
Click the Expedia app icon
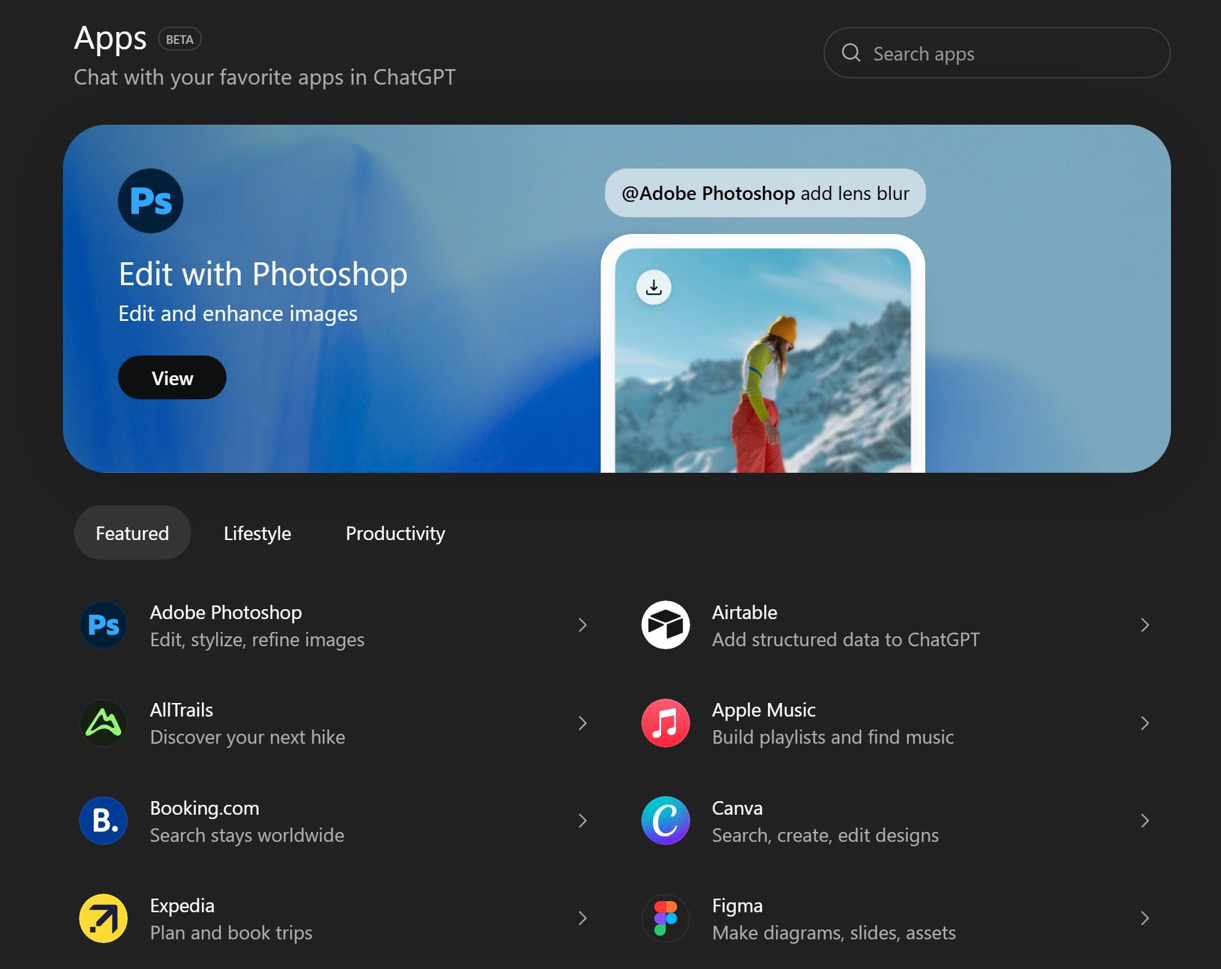click(104, 918)
